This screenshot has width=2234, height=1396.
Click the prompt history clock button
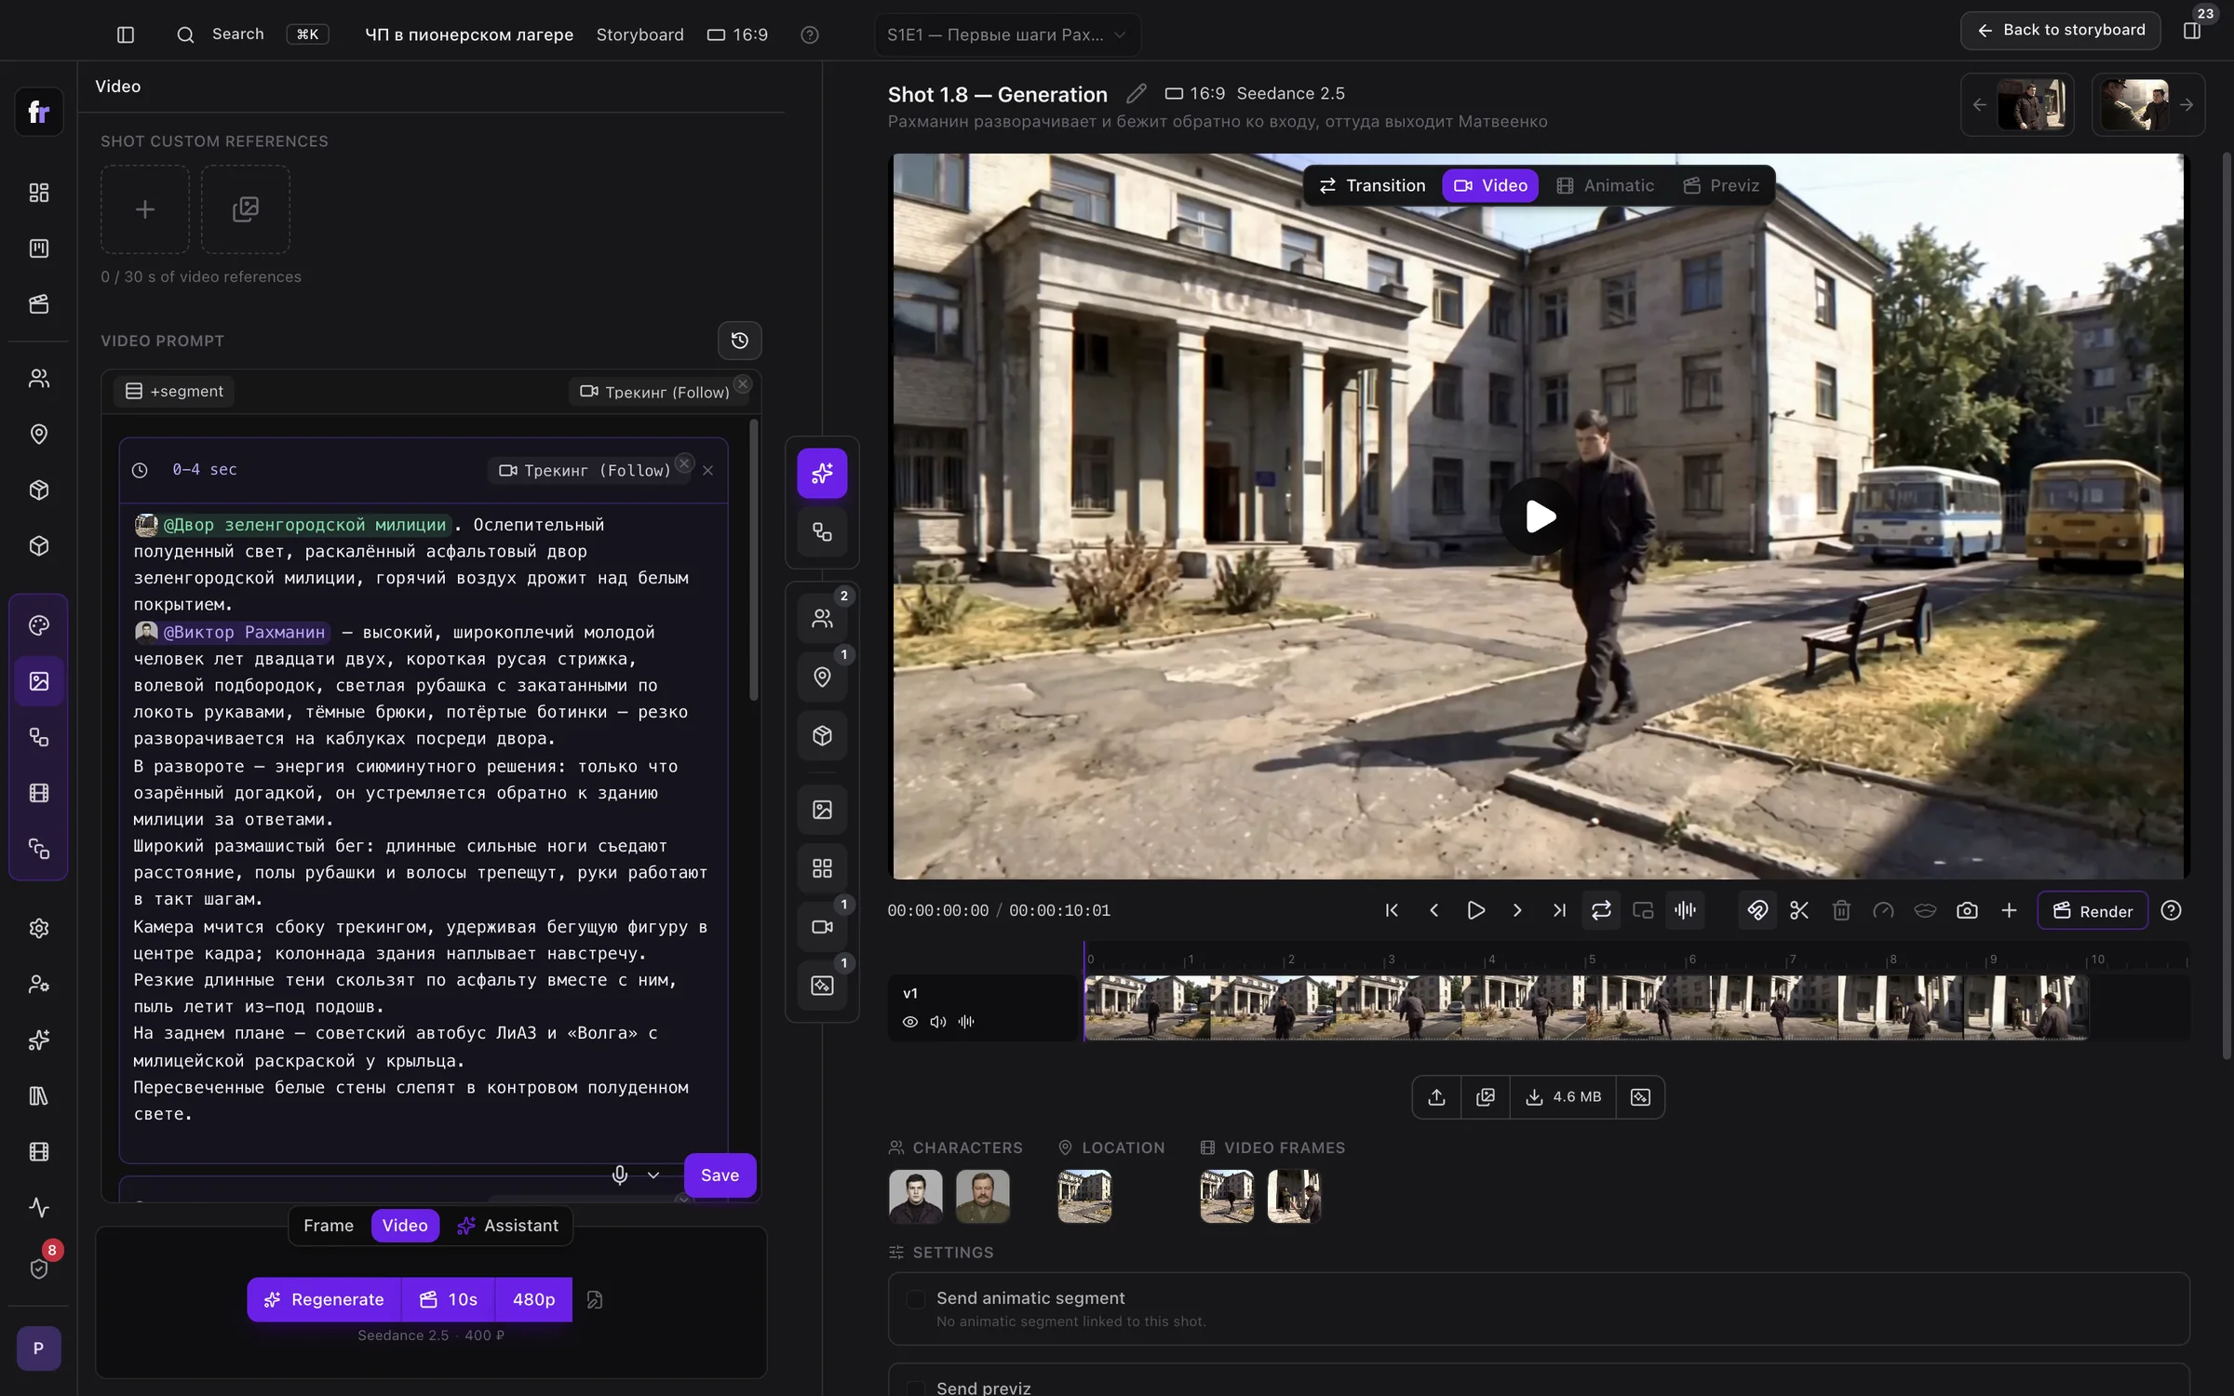click(739, 341)
